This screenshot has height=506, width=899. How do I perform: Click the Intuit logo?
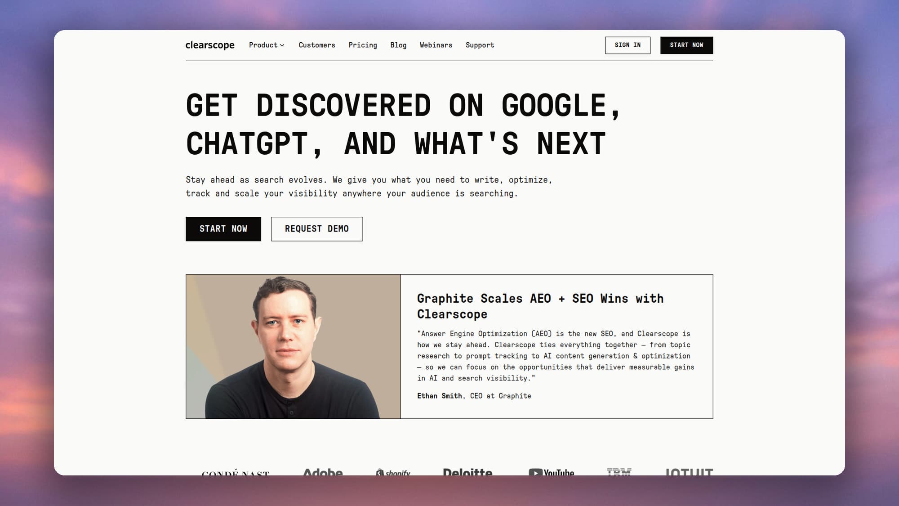[x=689, y=472]
